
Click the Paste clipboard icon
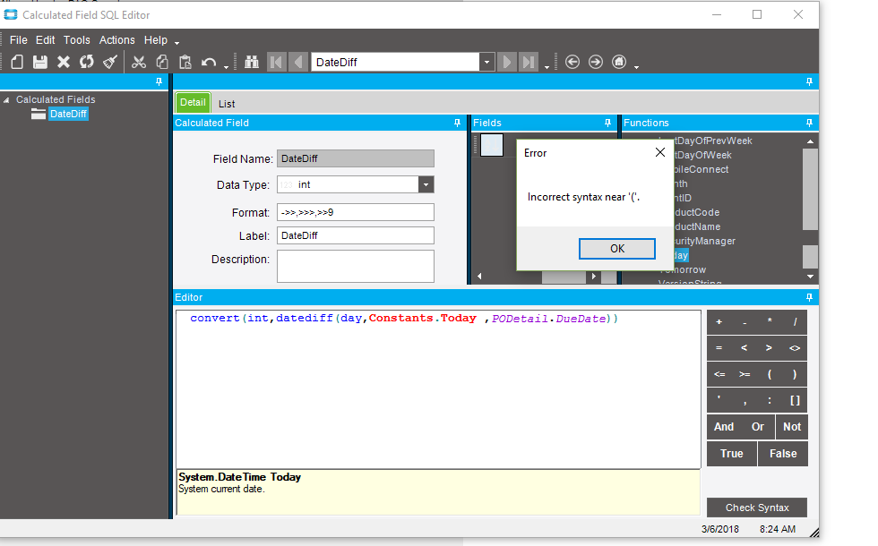[x=185, y=62]
